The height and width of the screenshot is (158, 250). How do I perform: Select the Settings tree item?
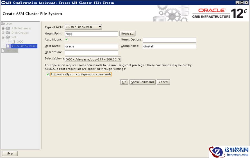pyautogui.click(x=12, y=51)
